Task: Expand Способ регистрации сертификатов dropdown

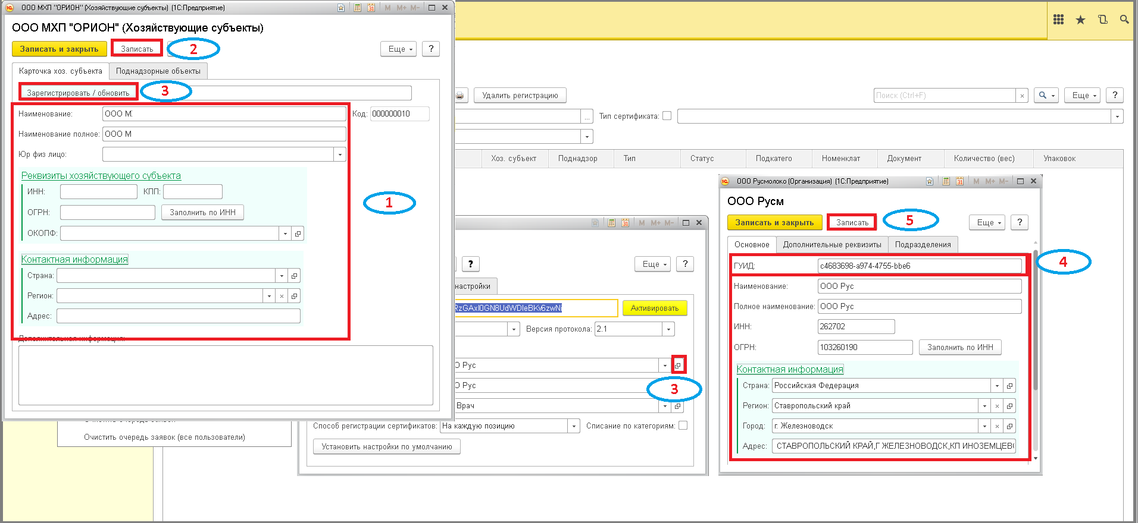Action: point(574,426)
